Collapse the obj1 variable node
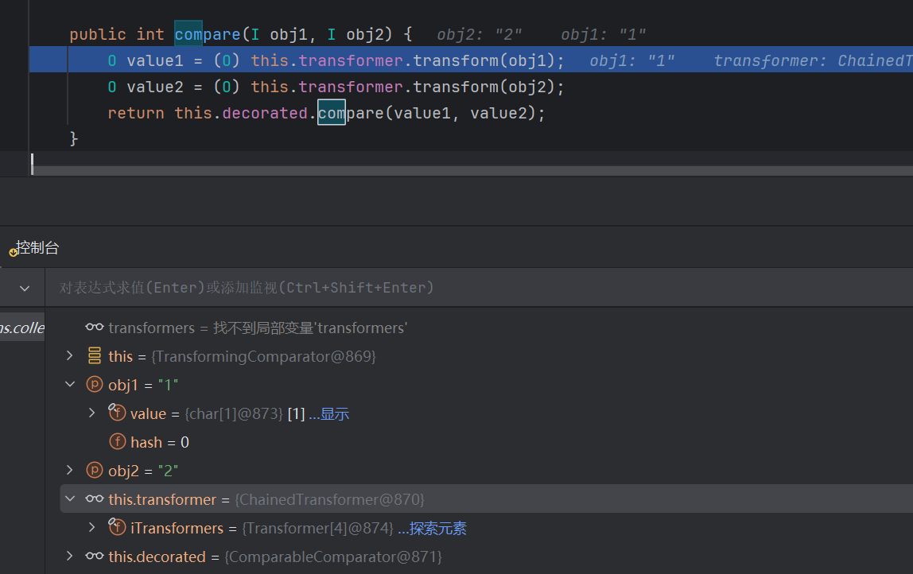 click(70, 385)
